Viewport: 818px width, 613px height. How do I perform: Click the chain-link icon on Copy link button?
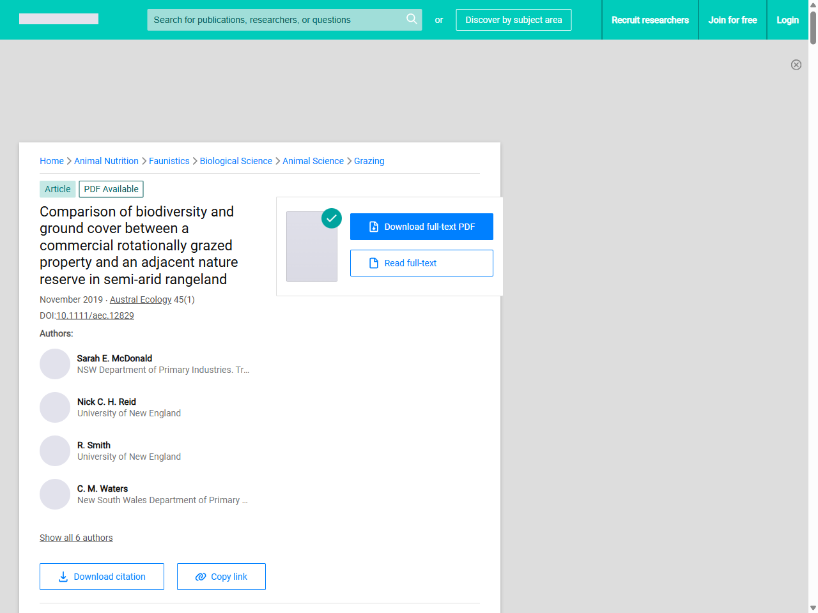pyautogui.click(x=200, y=577)
